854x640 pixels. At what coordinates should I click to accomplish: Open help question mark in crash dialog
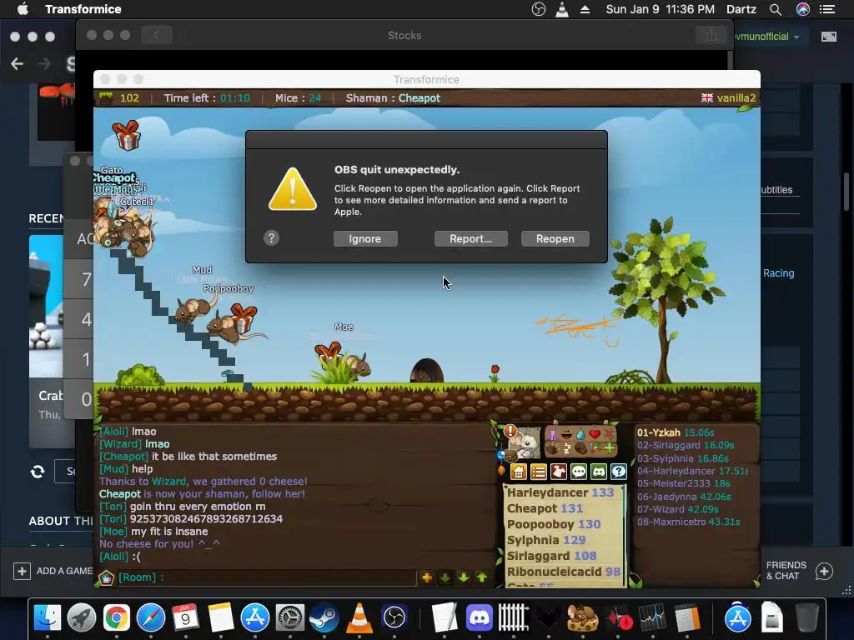pyautogui.click(x=271, y=237)
